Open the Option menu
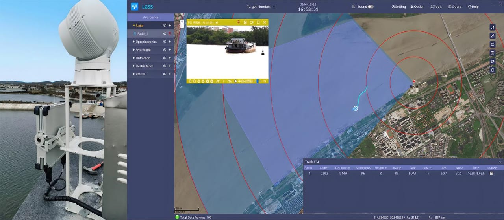The width and height of the screenshot is (504, 220). 417,7
